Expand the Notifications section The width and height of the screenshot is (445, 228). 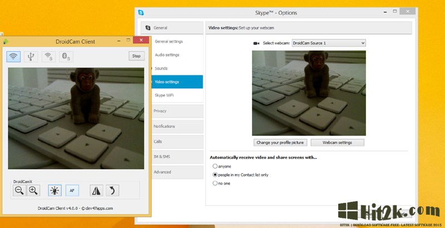[x=177, y=126]
